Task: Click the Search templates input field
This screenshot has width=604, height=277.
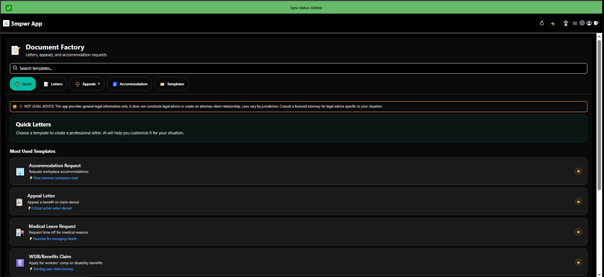Action: click(298, 68)
